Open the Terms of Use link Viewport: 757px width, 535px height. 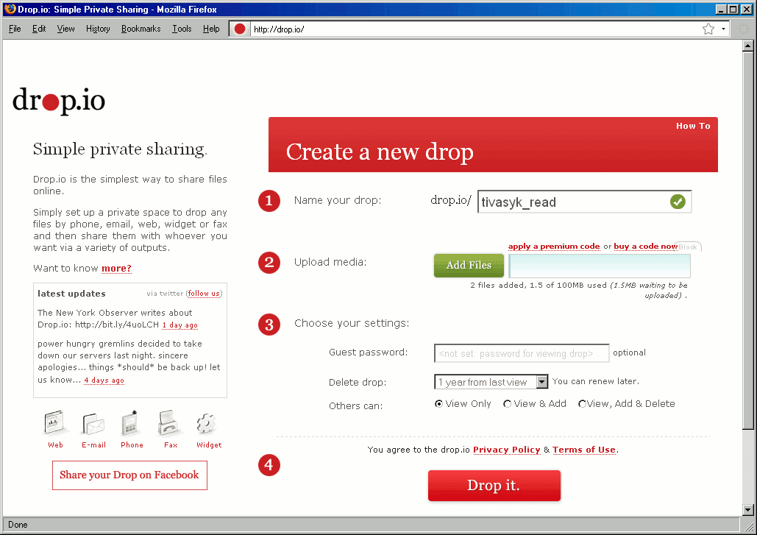coord(584,450)
